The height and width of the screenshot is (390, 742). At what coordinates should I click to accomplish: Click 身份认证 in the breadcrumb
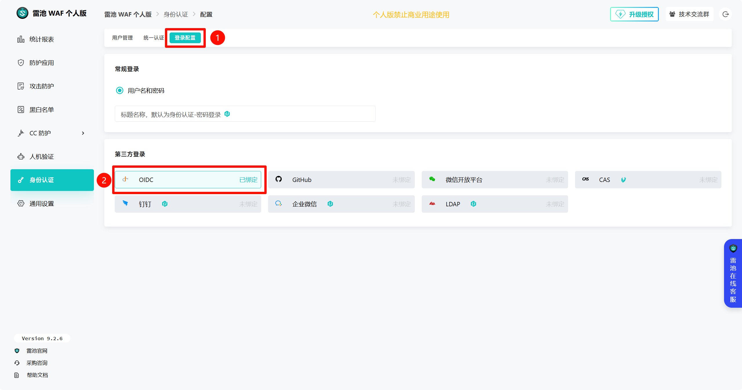pyautogui.click(x=176, y=14)
